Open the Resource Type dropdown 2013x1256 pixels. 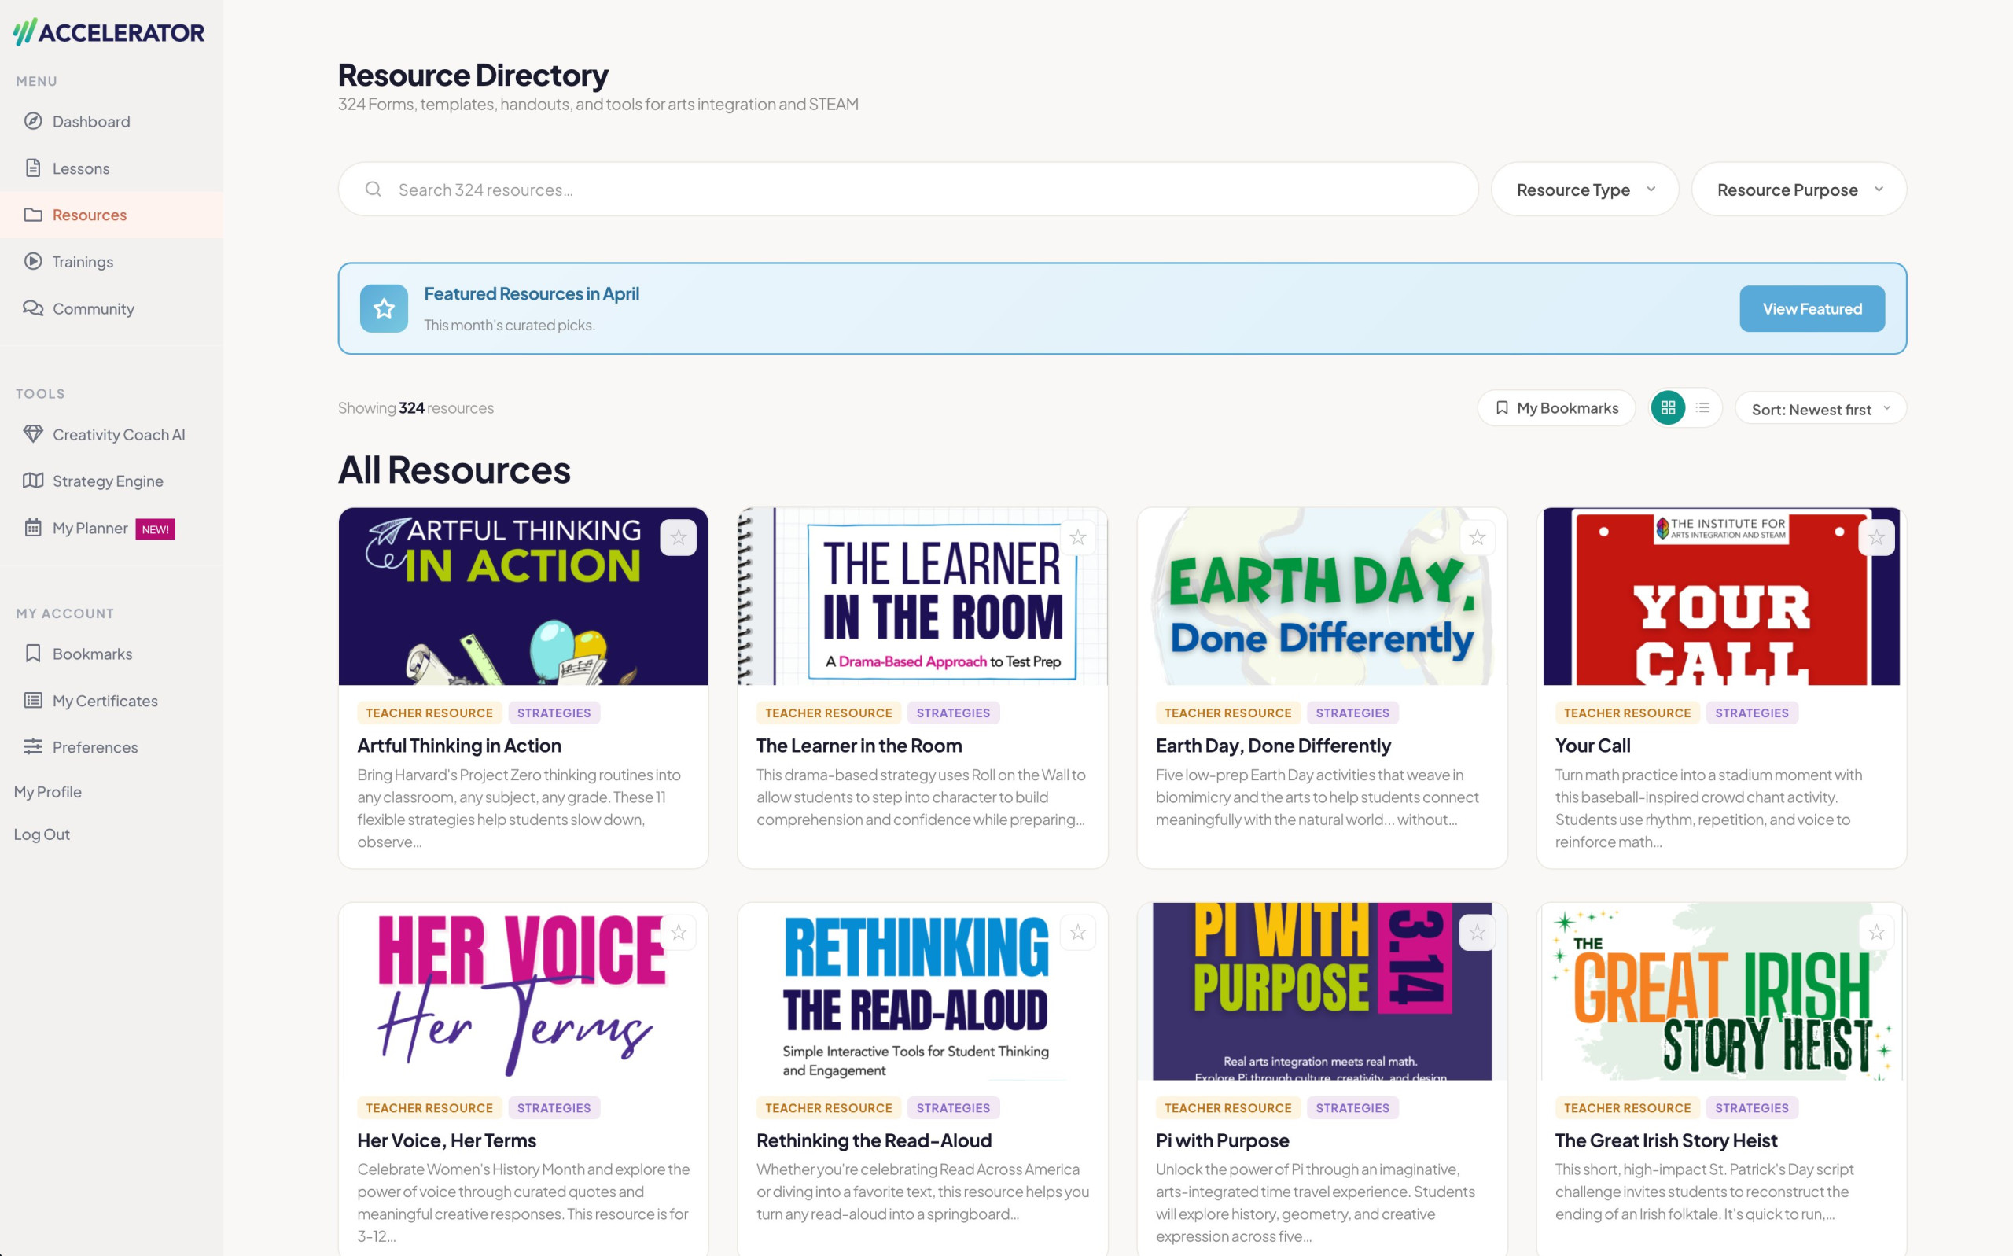click(1585, 190)
